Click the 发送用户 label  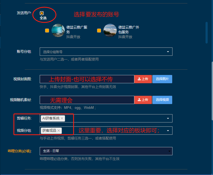24,13
